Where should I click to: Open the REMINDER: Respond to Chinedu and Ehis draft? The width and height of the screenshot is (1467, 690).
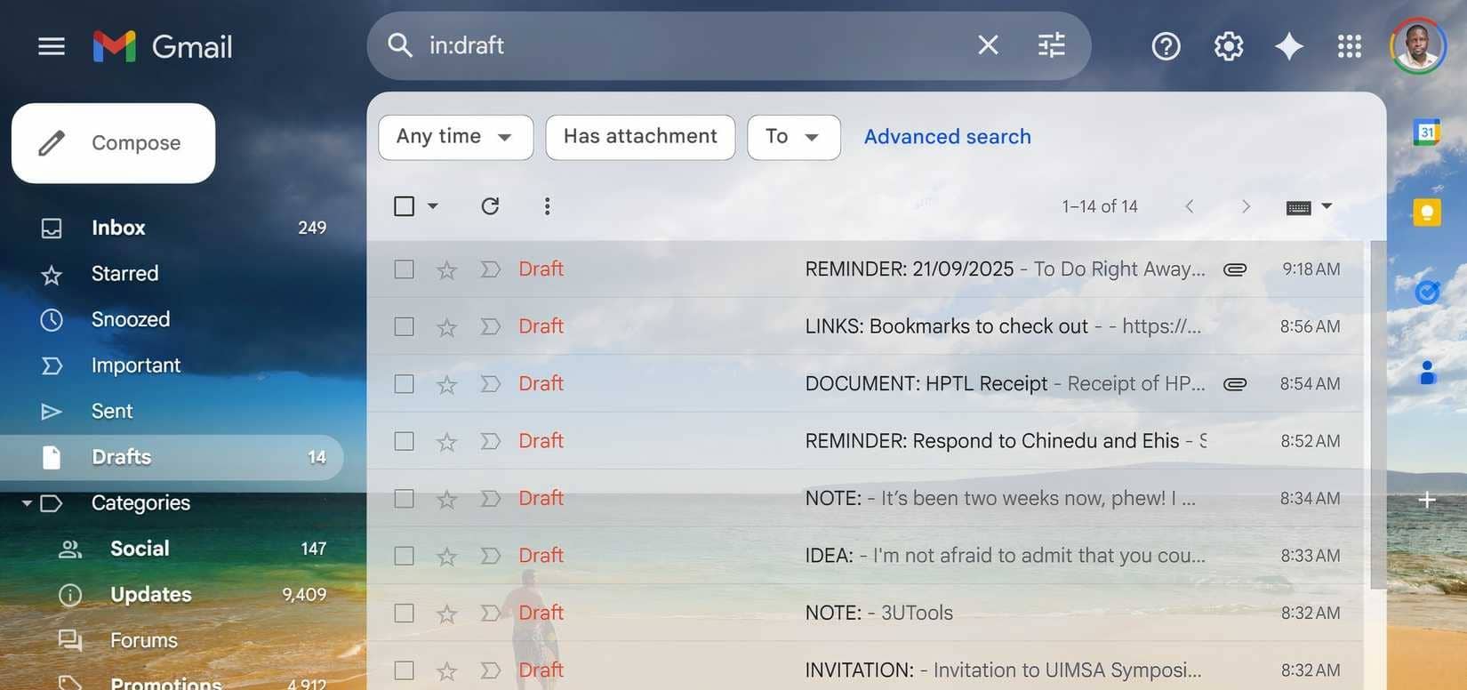(x=865, y=441)
